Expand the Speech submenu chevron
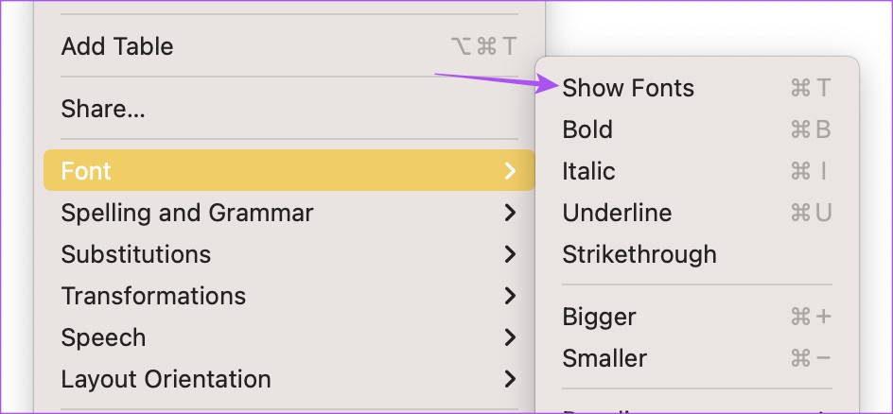Screen dimensions: 893x414 click(x=510, y=337)
